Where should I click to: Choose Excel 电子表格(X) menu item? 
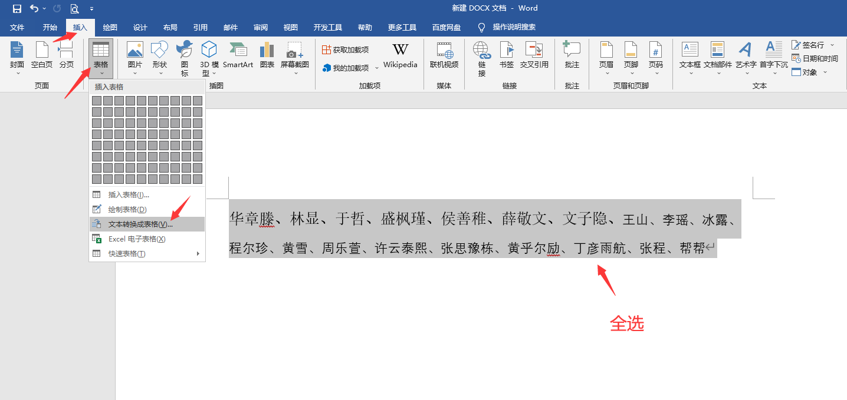point(147,239)
